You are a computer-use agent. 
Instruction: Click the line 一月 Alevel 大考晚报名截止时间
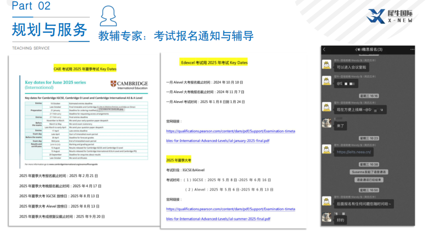pyautogui.click(x=205, y=92)
